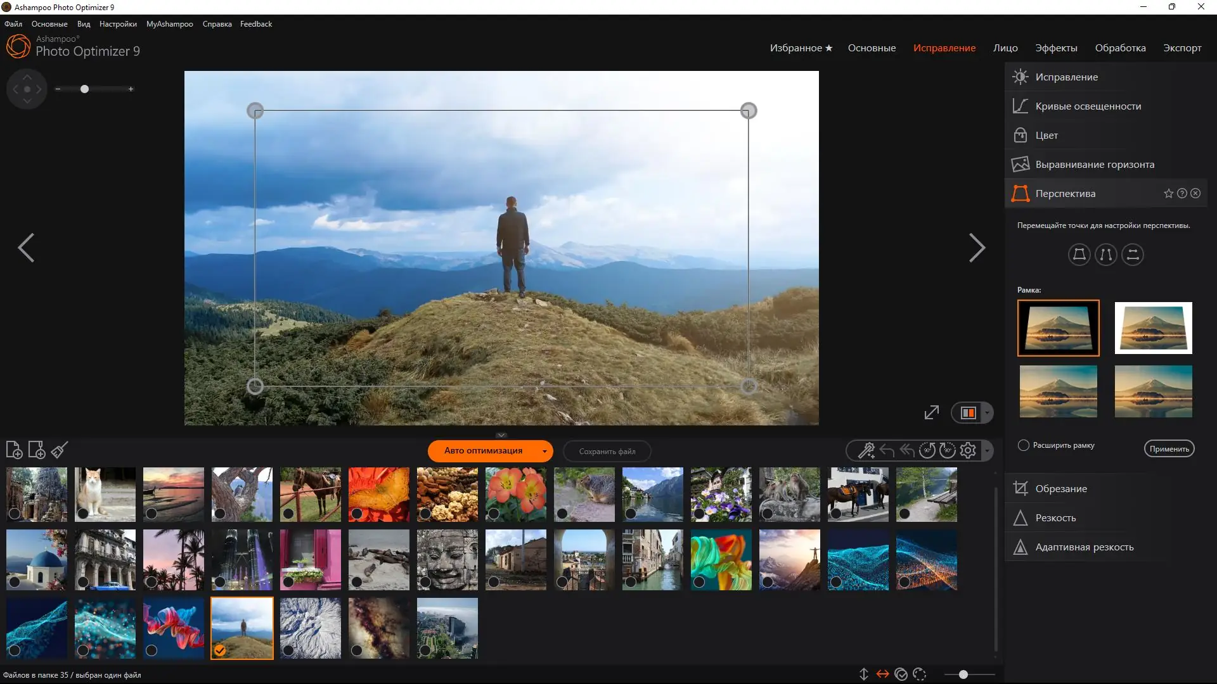This screenshot has height=684, width=1217.
Task: Expand the edit toolbar dropdown arrow
Action: pos(987,451)
